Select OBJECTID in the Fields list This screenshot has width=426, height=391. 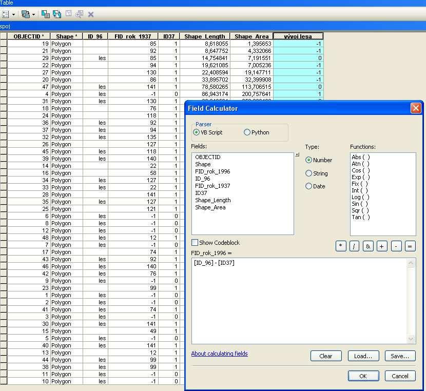208,157
